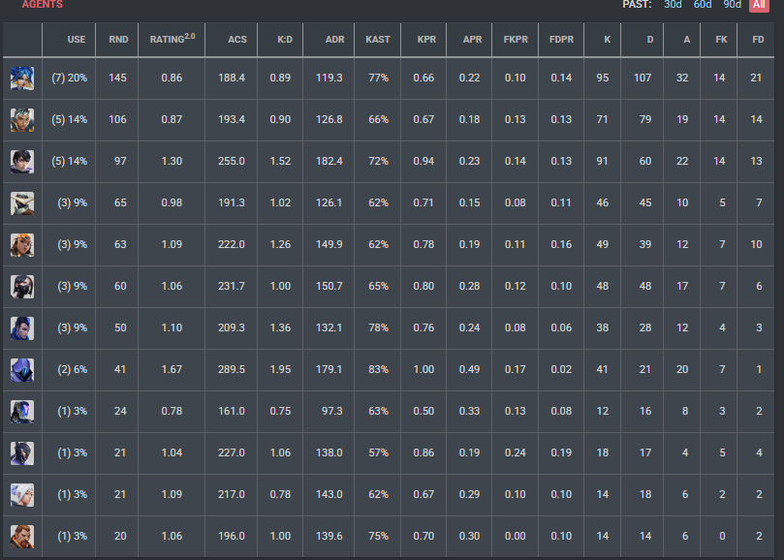Click the FDPR column header

click(x=561, y=40)
